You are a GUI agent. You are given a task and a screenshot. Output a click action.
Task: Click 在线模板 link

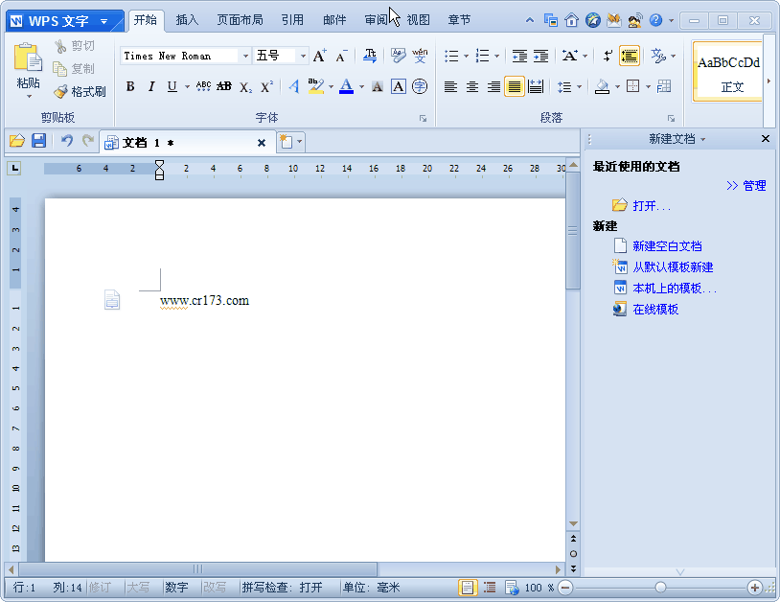pos(655,310)
